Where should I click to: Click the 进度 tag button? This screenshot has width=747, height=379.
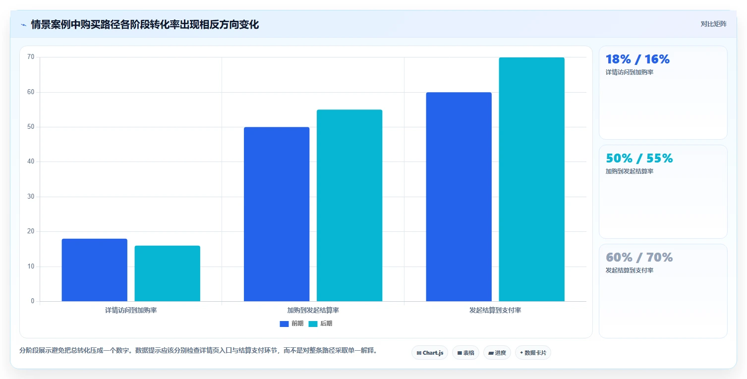coord(497,353)
